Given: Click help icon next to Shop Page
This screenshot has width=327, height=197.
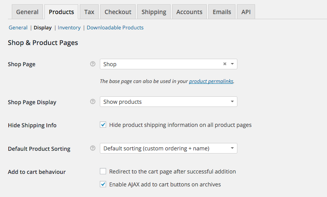Looking at the screenshot, I should tap(93, 64).
